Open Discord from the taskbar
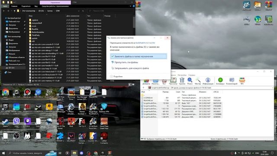The width and height of the screenshot is (277, 156). pos(81,153)
